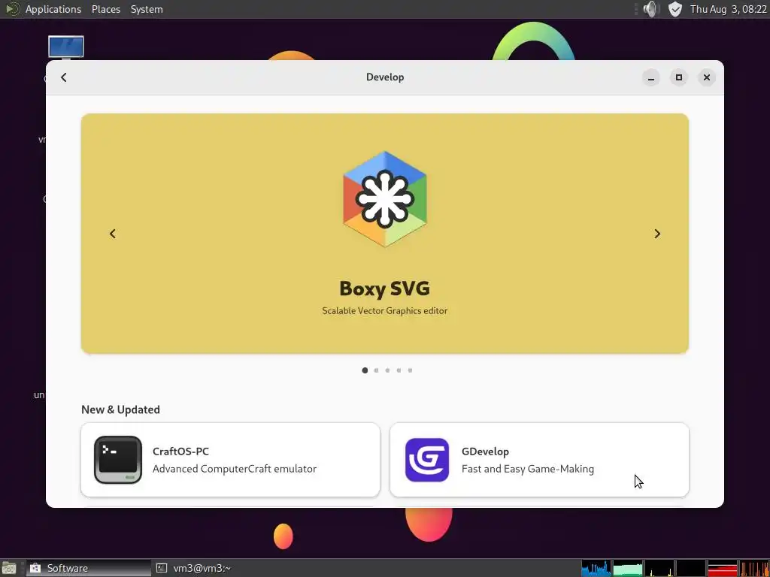Click the Develop window title
Viewport: 770px width, 577px height.
pyautogui.click(x=385, y=77)
